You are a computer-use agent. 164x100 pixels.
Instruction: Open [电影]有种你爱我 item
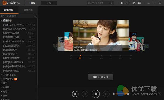pyautogui.click(x=19, y=71)
